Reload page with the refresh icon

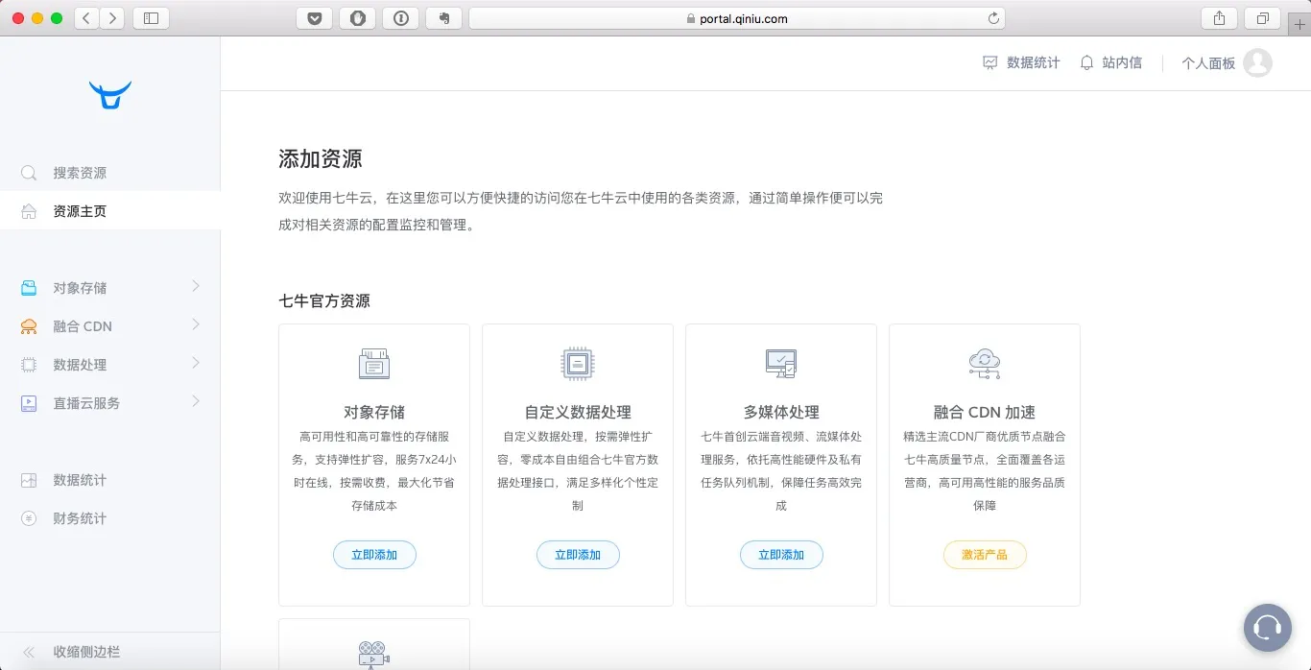pos(993,18)
